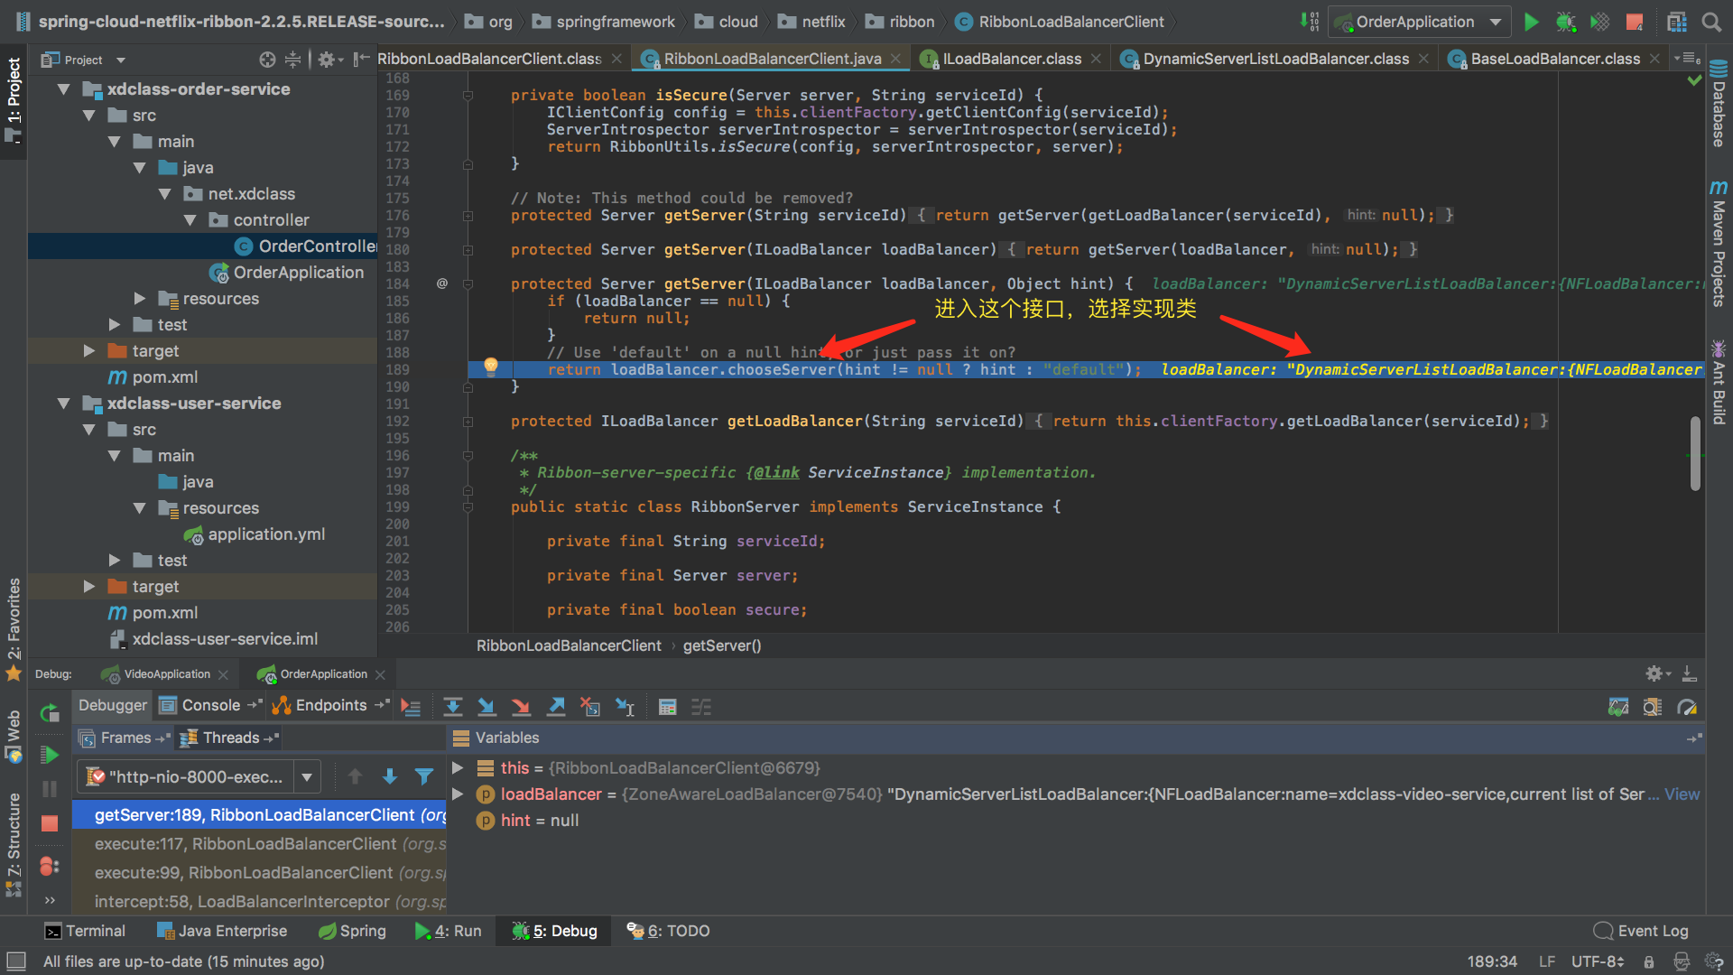Open OrderApplication run configuration dropdown
1733x975 pixels.
(1496, 22)
